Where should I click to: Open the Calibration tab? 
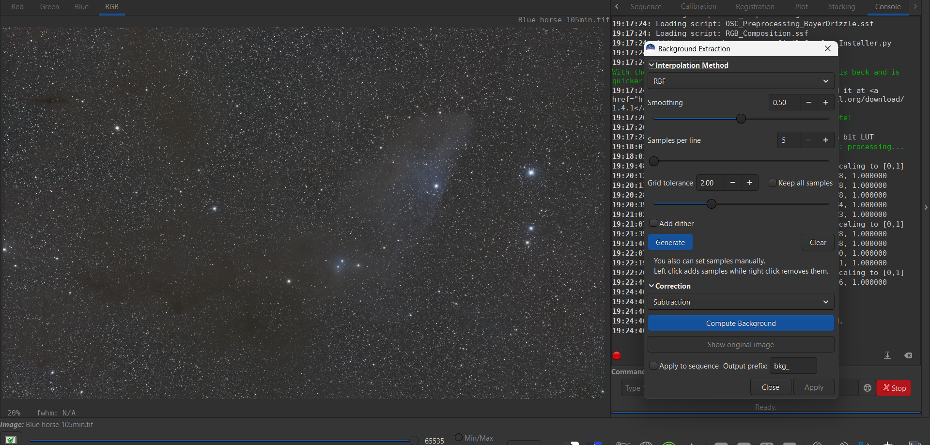[x=698, y=7]
